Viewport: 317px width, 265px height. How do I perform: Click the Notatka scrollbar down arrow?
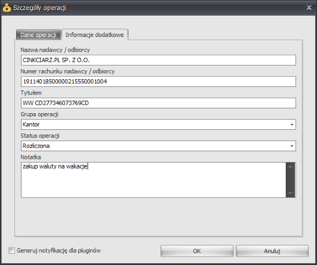pyautogui.click(x=290, y=194)
